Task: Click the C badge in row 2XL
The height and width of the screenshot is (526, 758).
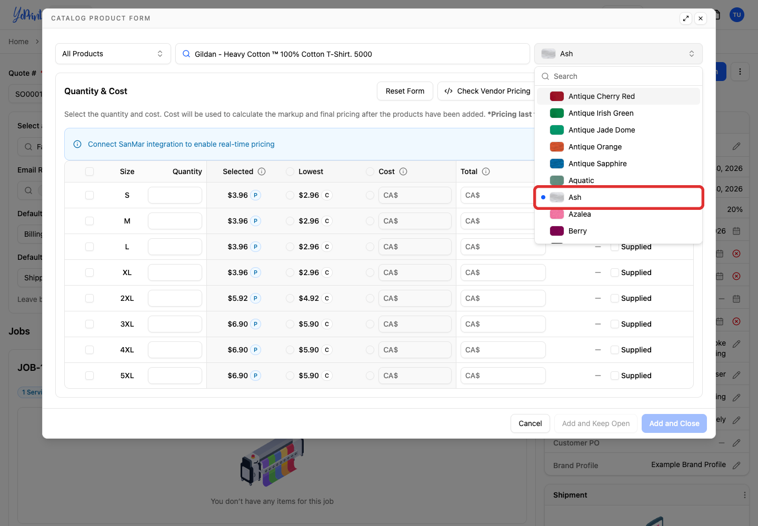Action: pyautogui.click(x=327, y=298)
